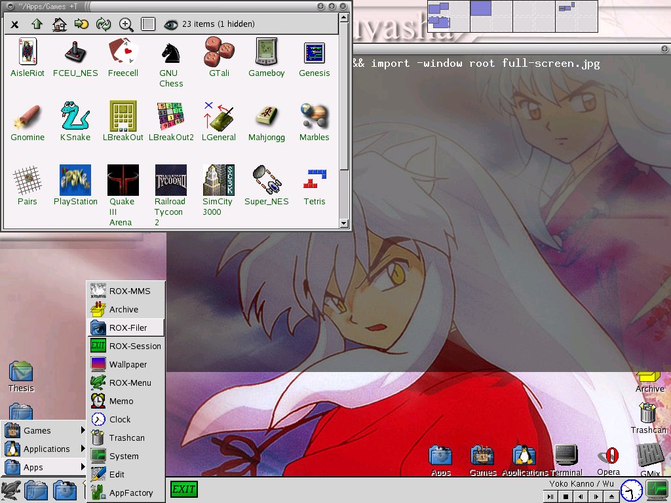Switch to list details view in filer toolbar
Screen dimensions: 671x503
tap(148, 24)
